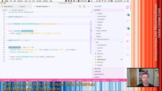Expand the components folder

tap(102, 45)
